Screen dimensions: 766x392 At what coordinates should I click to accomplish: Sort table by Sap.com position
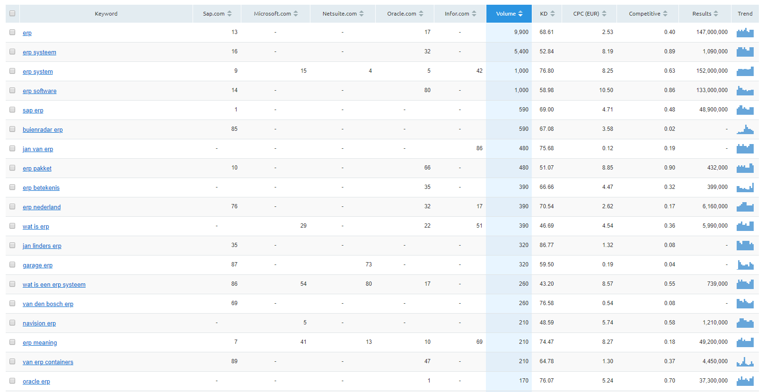[x=217, y=14]
